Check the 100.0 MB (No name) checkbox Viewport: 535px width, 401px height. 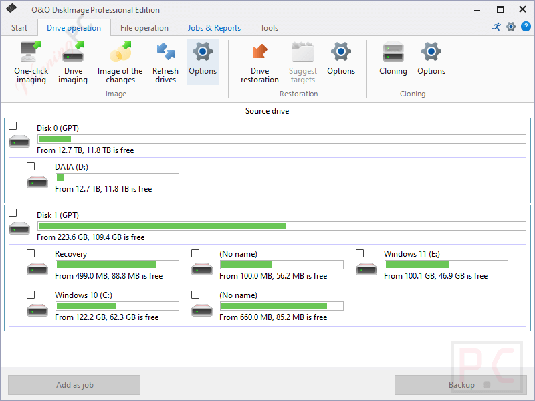pyautogui.click(x=195, y=253)
